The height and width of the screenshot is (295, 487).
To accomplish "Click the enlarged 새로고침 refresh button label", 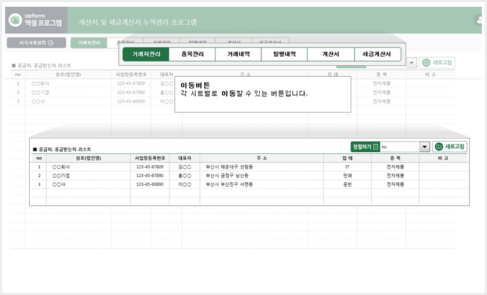I will [454, 147].
